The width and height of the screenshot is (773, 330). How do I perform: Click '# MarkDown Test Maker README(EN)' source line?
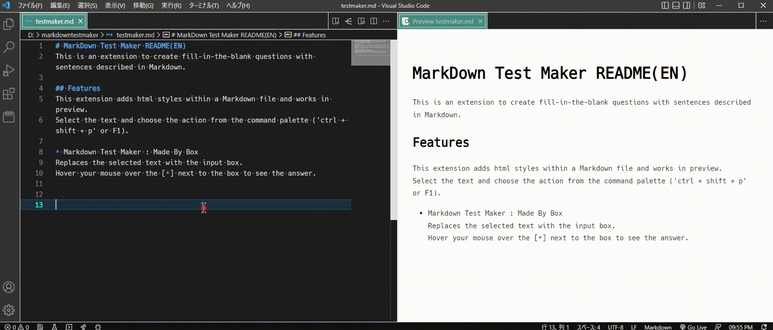pyautogui.click(x=120, y=45)
